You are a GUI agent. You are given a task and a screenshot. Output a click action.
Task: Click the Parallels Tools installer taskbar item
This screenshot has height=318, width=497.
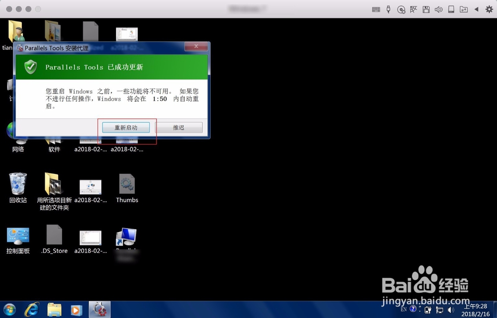[100, 310]
